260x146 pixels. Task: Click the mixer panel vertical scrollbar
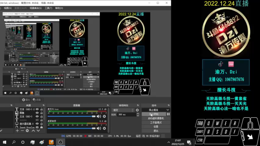tap(109, 120)
